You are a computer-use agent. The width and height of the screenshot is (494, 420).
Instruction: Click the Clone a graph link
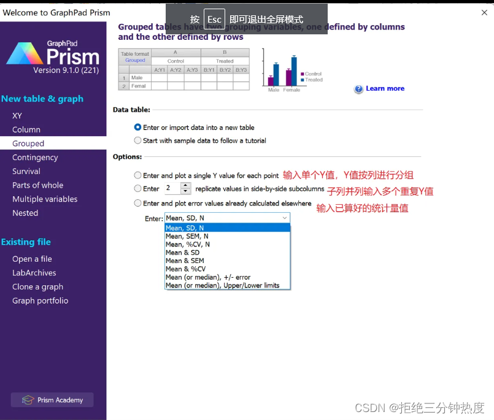37,286
